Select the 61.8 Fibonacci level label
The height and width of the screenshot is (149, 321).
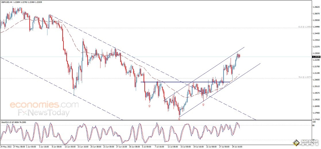click(x=304, y=27)
